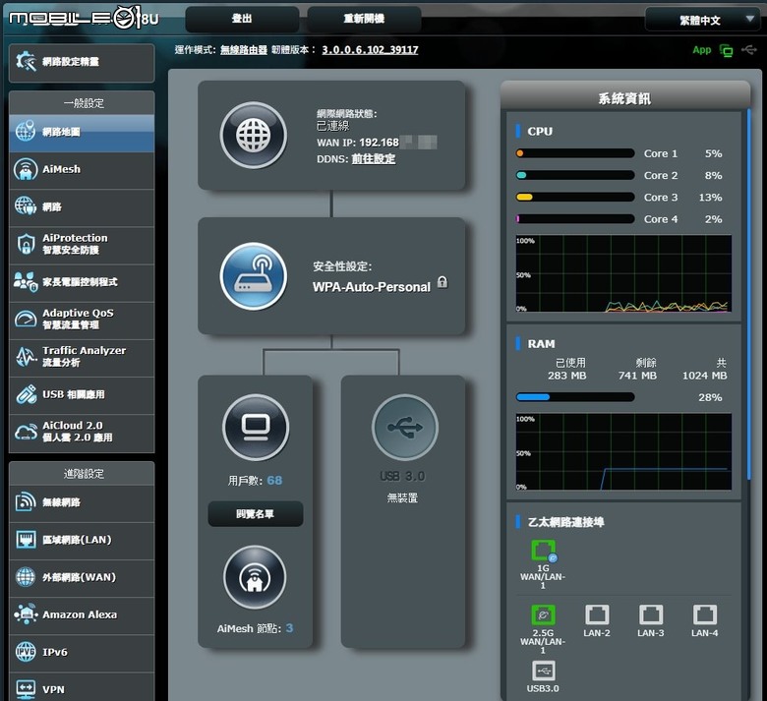Select the USB 3.0 device icon
This screenshot has width=767, height=701.
click(405, 427)
